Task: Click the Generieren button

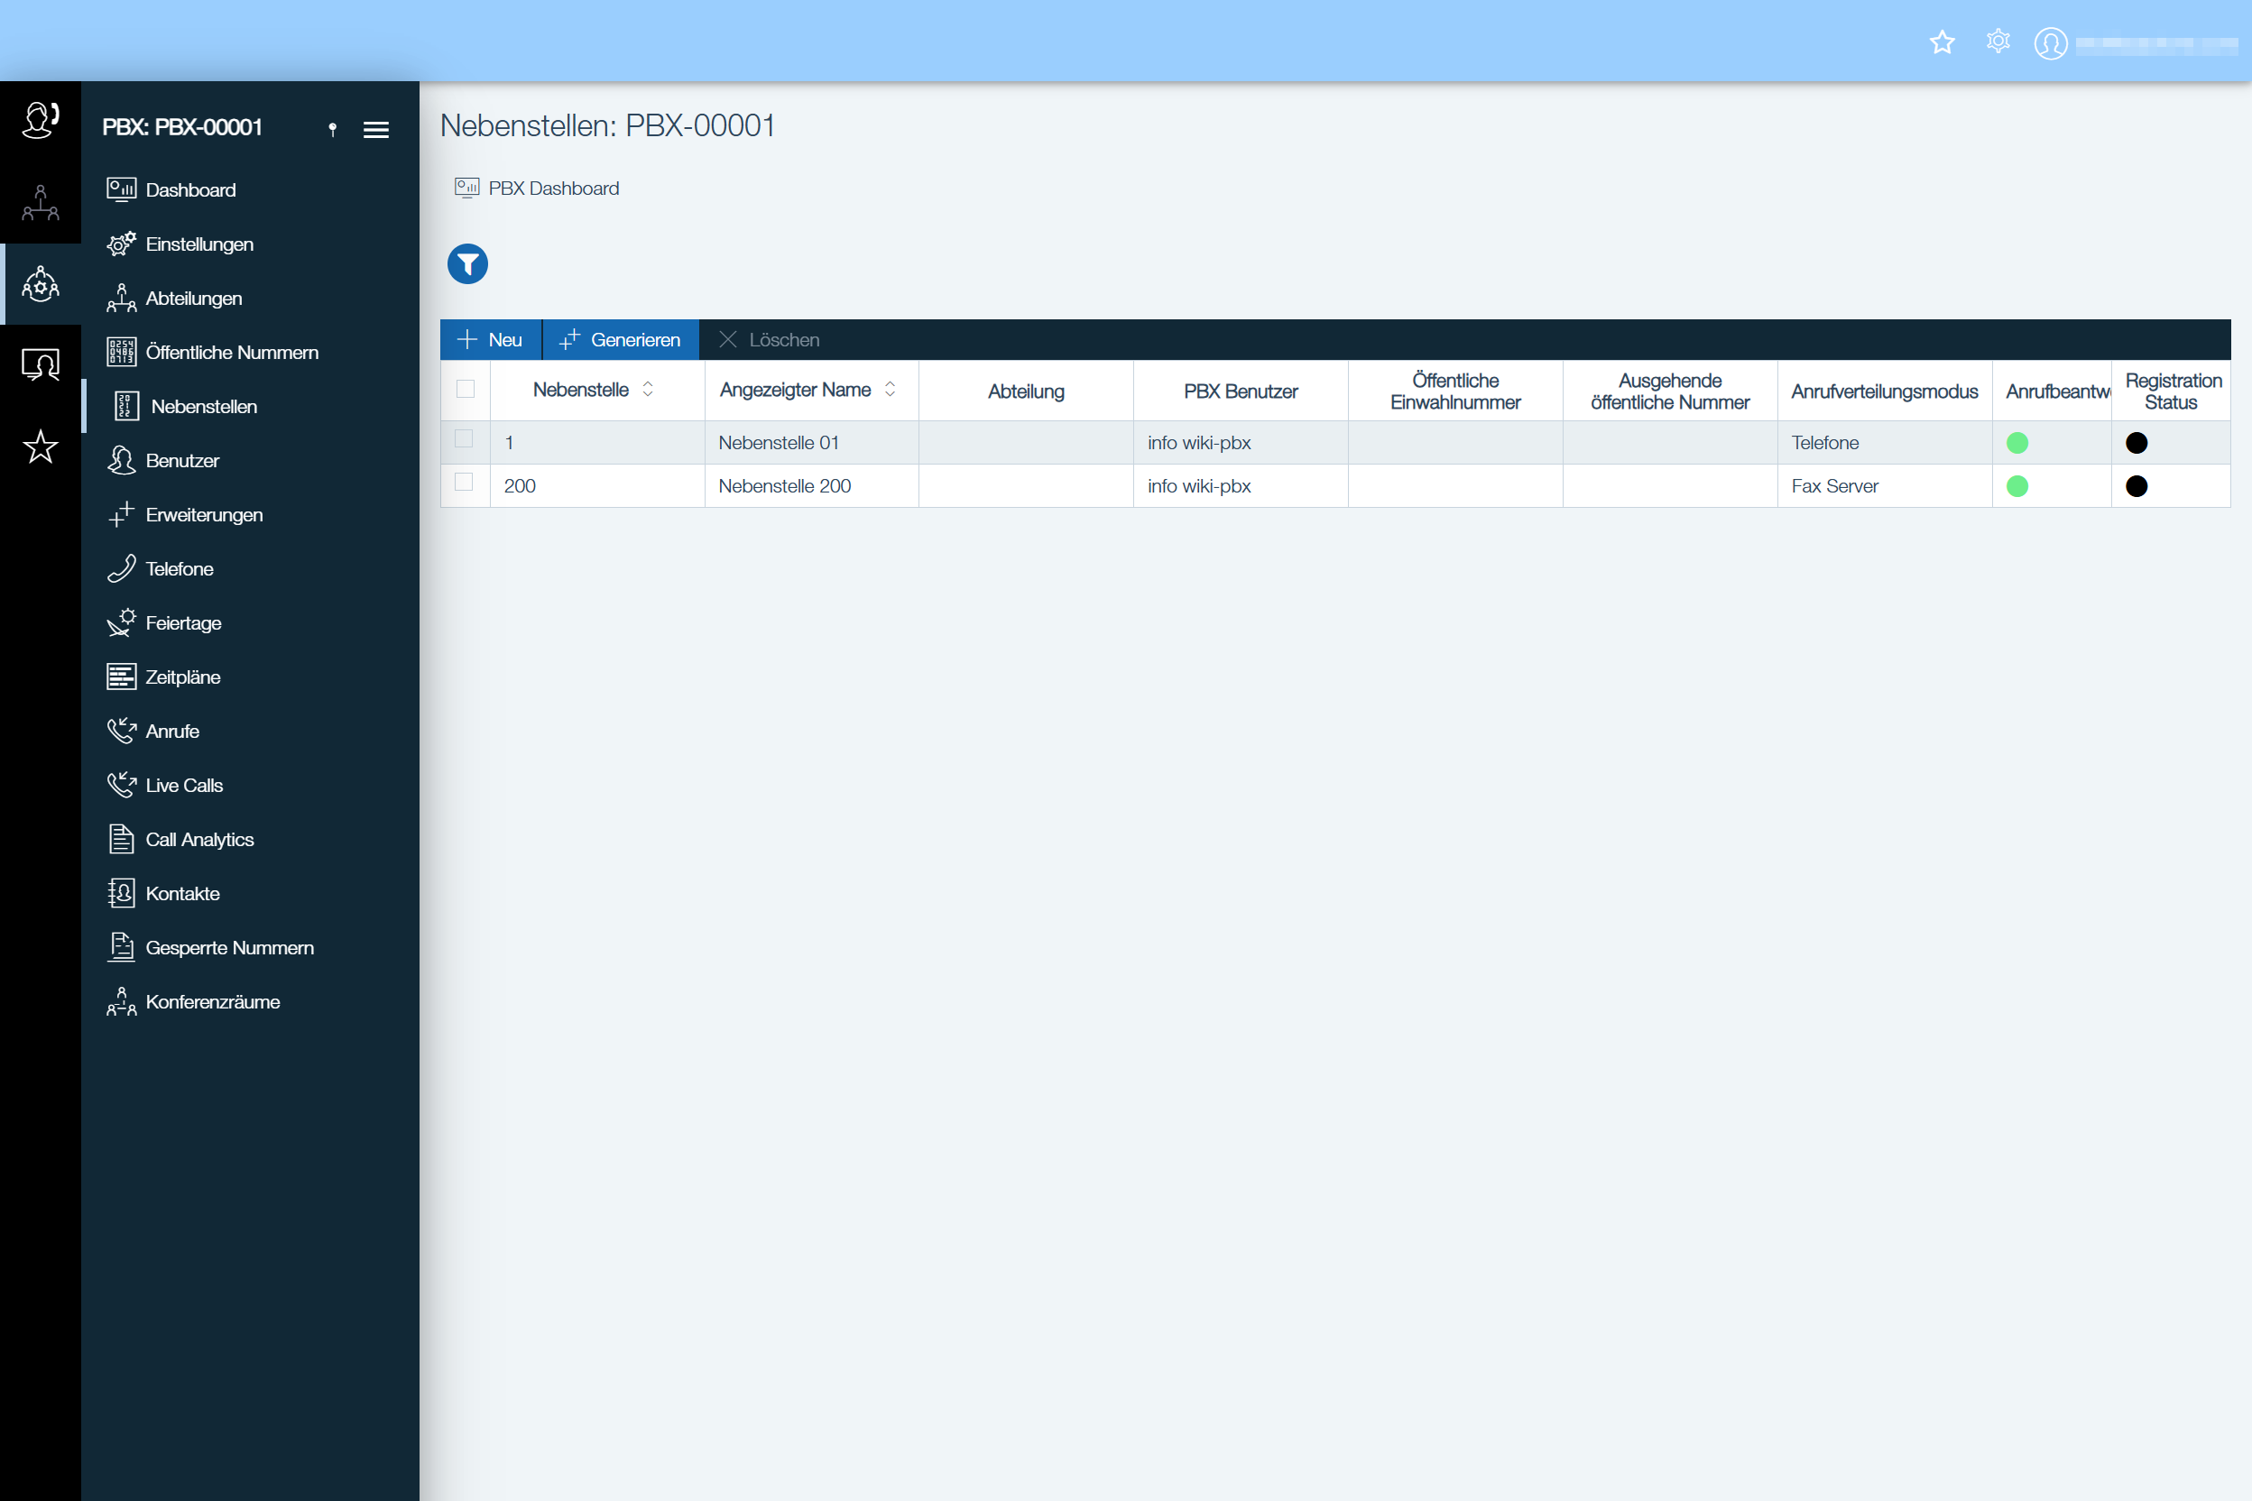Action: click(x=621, y=340)
